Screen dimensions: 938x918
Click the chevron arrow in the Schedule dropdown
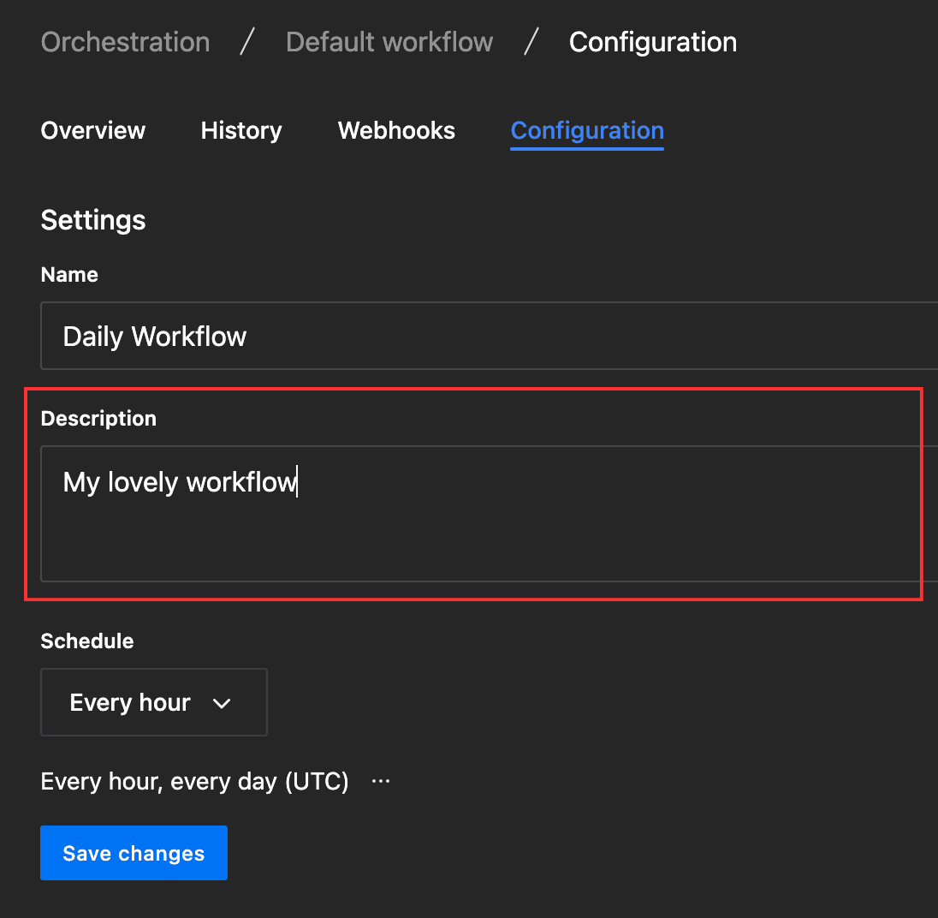222,703
